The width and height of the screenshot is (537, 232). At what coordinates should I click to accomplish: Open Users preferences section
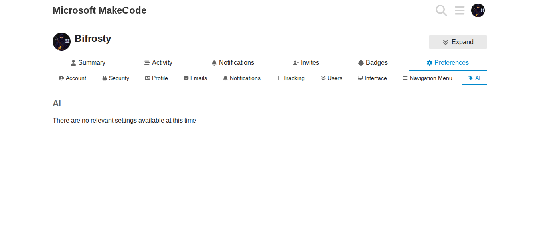click(x=332, y=78)
